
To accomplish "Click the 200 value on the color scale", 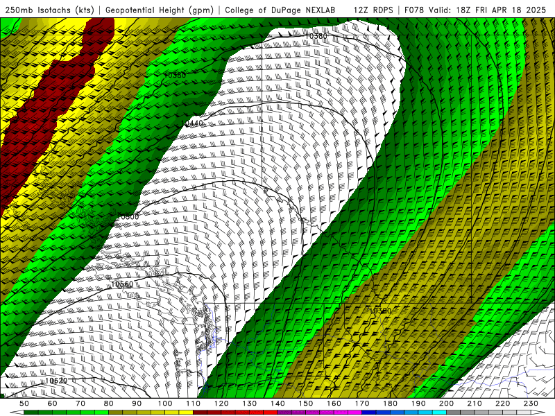I will pos(447,404).
